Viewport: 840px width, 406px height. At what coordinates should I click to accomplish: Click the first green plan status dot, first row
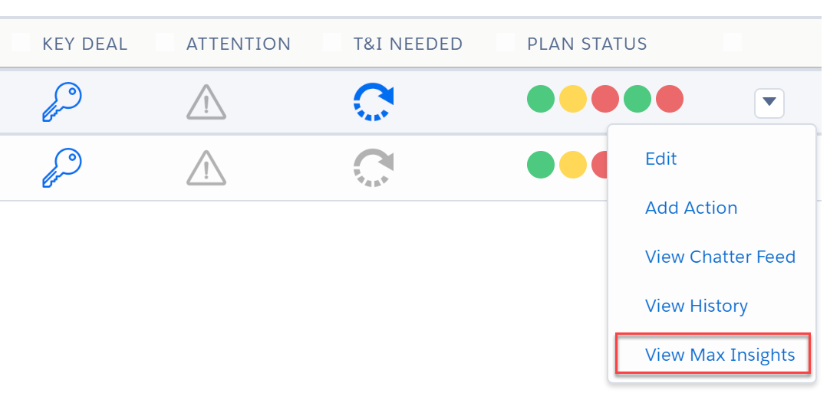[541, 99]
